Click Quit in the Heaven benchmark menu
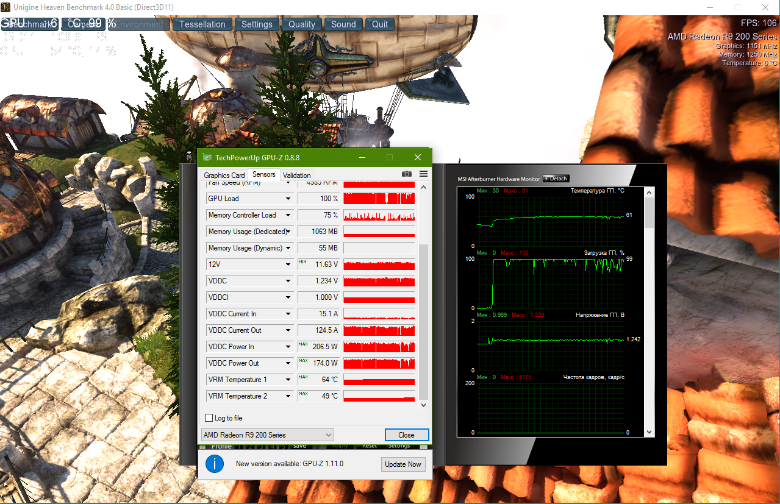This screenshot has width=780, height=504. point(380,24)
